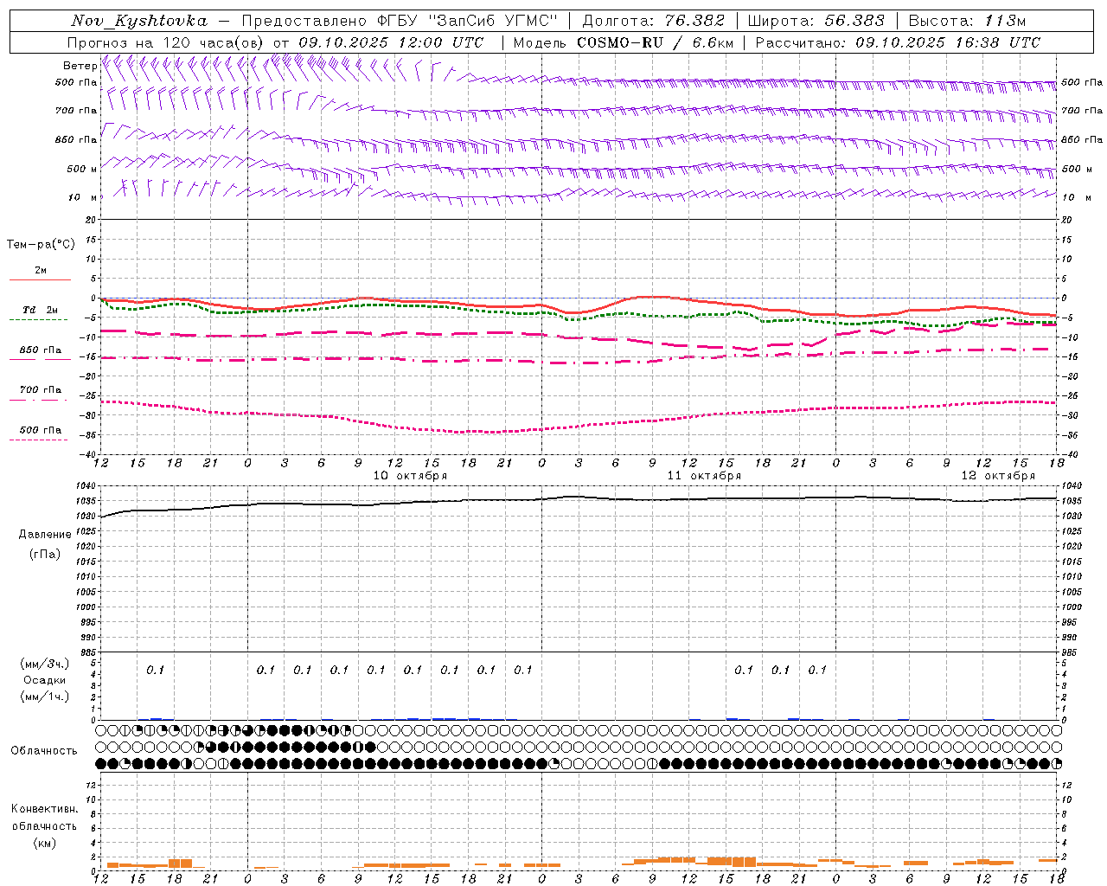The image size is (1107, 886).
Task: Click the Тем-ра(°C) axis title
Action: click(x=41, y=245)
